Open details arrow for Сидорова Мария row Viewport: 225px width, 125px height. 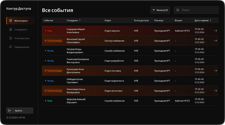click(x=215, y=31)
